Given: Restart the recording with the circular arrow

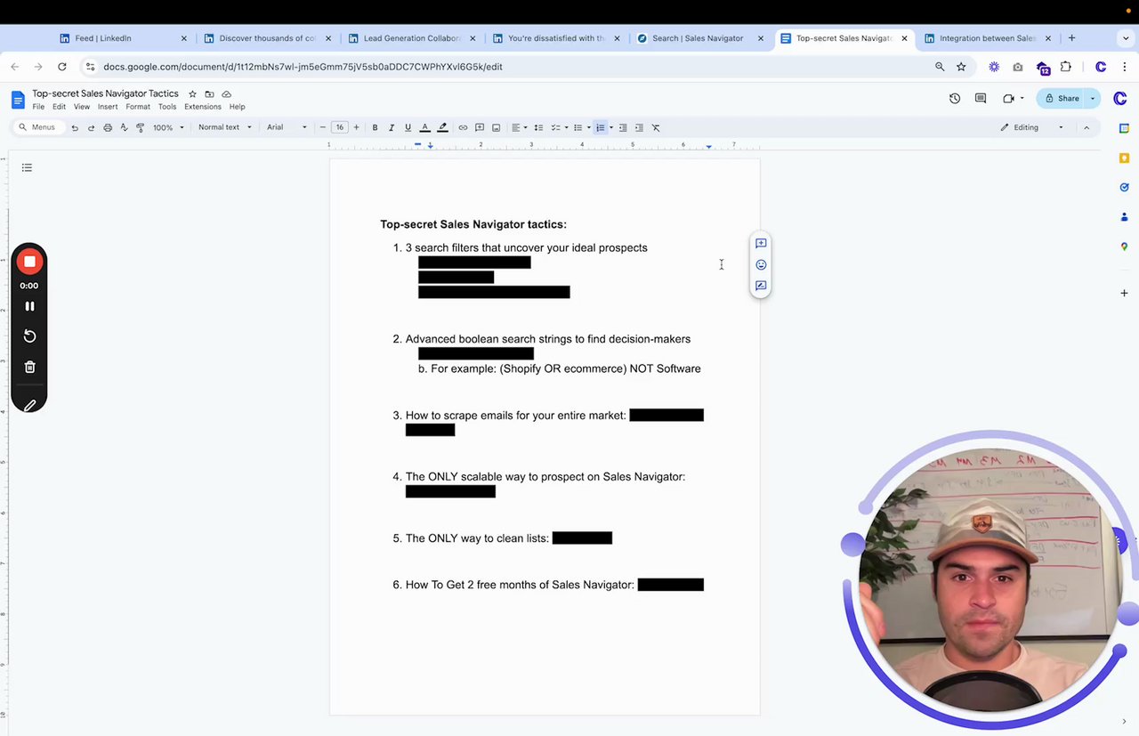Looking at the screenshot, I should coord(29,336).
